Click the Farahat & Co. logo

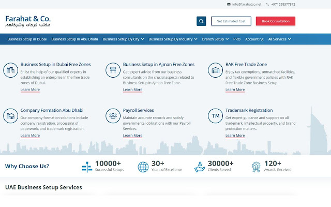[28, 21]
